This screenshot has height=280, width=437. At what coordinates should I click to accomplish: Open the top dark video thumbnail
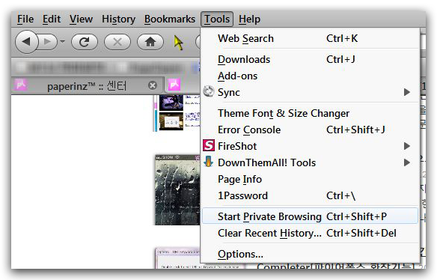coord(171,103)
